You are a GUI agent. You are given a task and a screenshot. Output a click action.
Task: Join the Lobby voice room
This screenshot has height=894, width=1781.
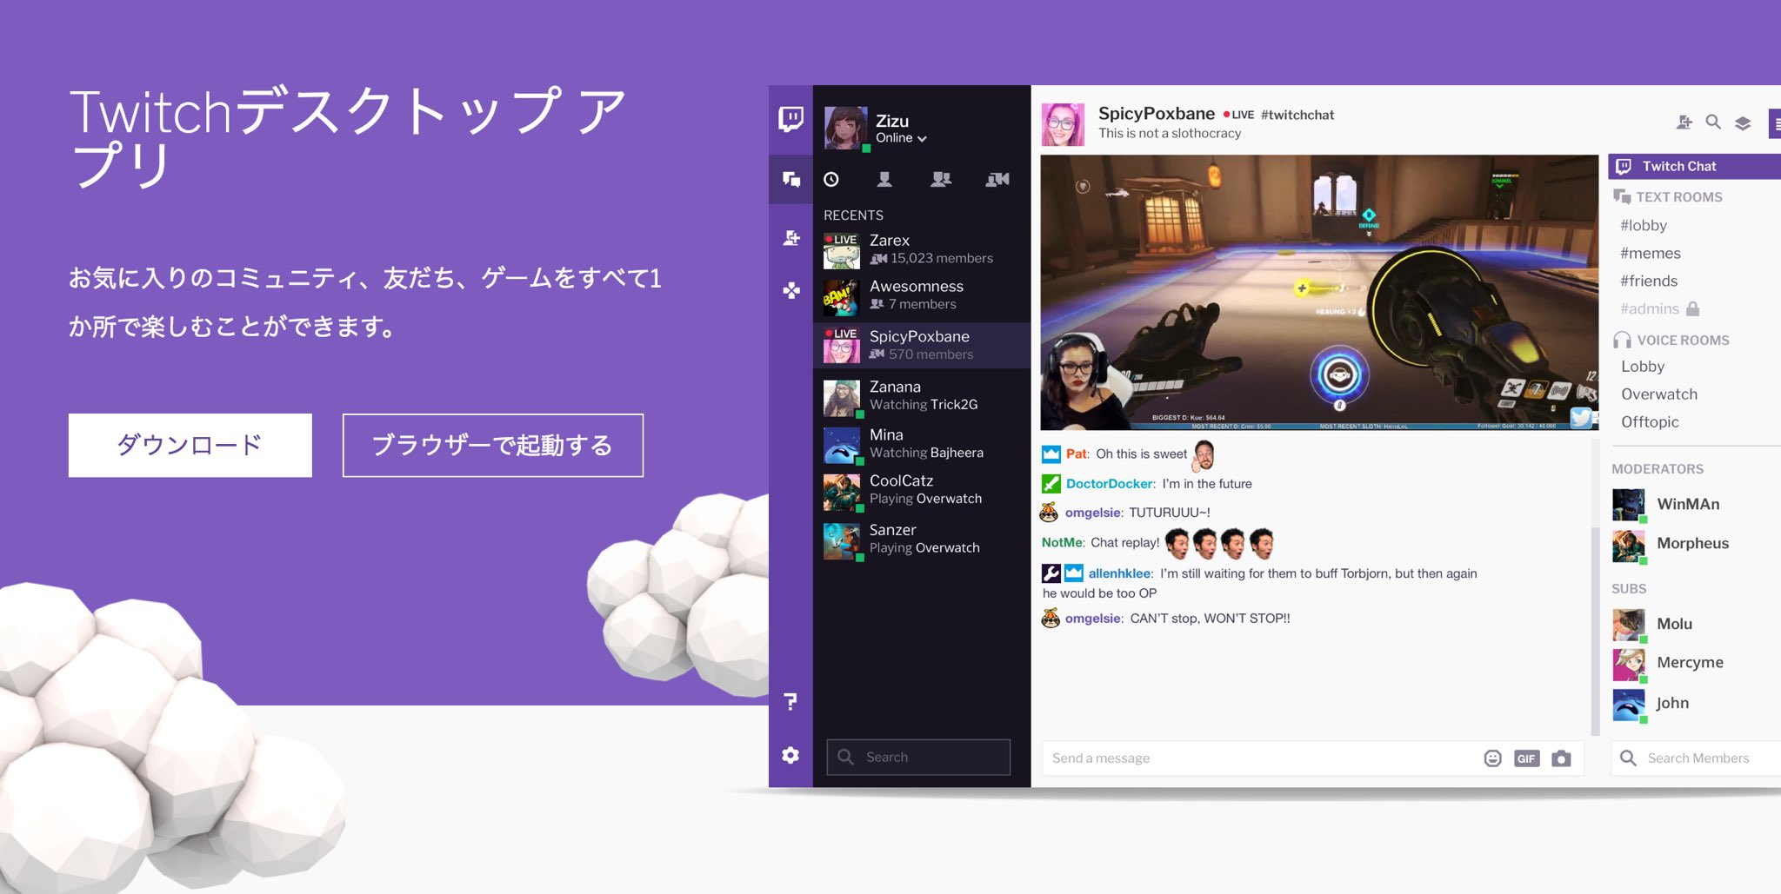tap(1643, 367)
